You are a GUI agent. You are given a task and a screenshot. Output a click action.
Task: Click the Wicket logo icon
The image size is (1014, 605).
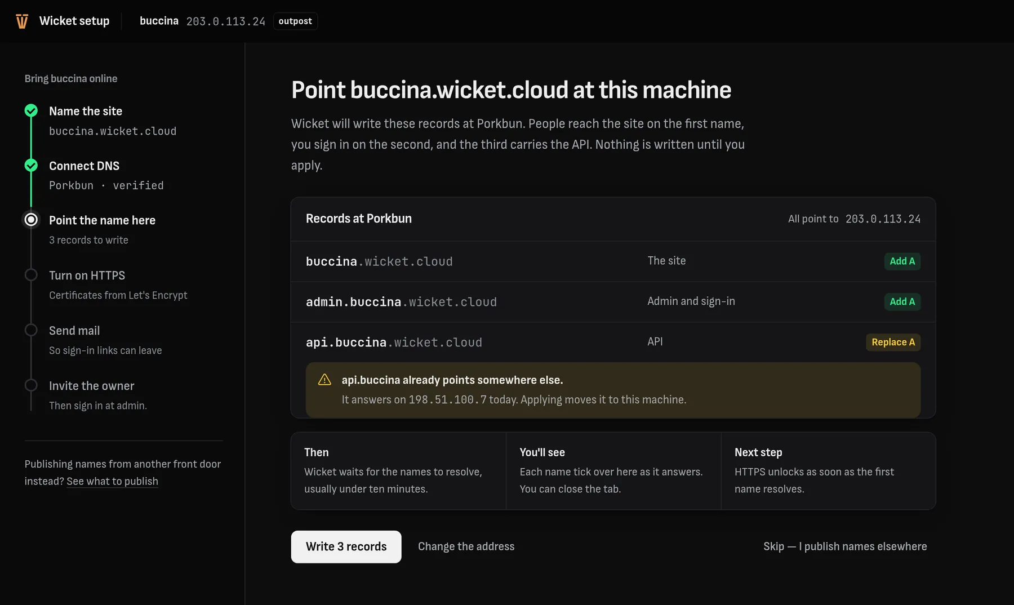point(22,21)
